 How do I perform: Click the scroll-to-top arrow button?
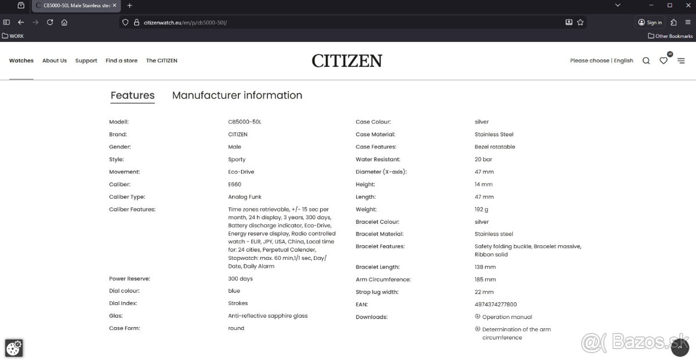point(680,348)
